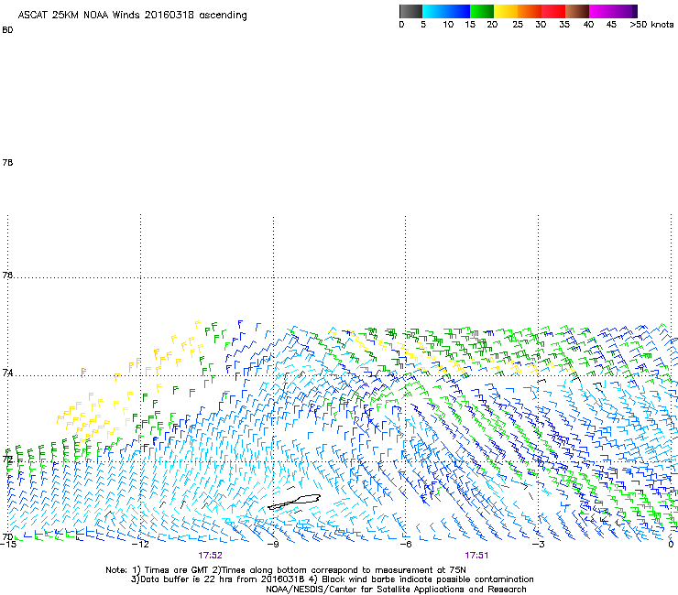This screenshot has width=678, height=595.
Task: Click the 78 latitude axis label
Action: (7, 162)
